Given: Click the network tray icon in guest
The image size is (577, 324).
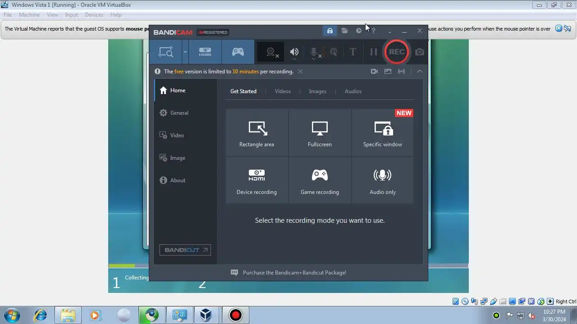Looking at the screenshot, I should tap(520, 315).
